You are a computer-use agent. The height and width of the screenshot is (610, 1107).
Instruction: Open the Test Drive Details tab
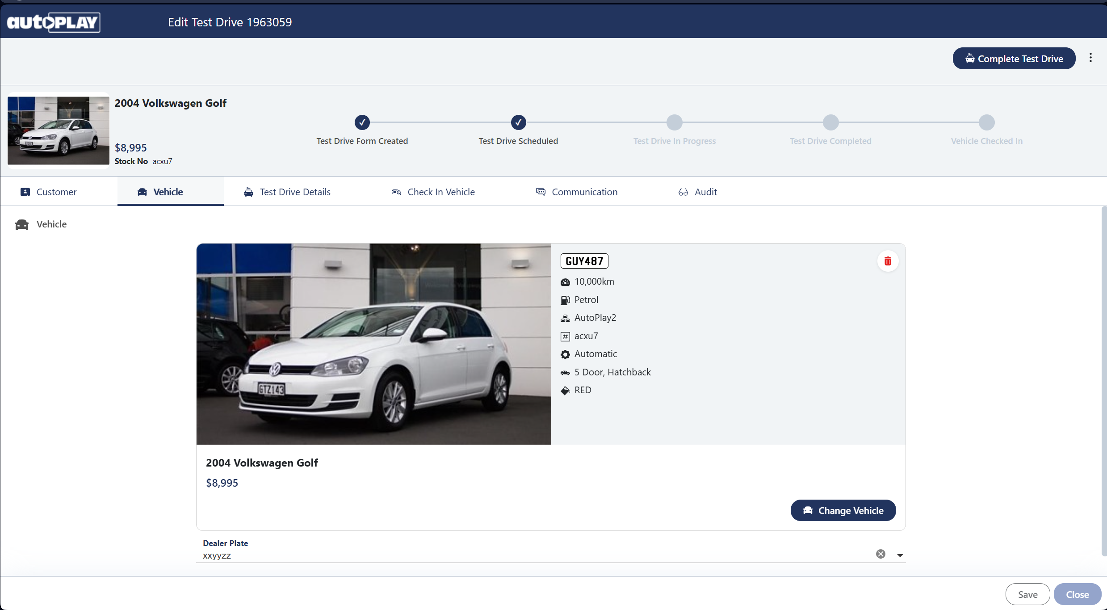point(287,192)
